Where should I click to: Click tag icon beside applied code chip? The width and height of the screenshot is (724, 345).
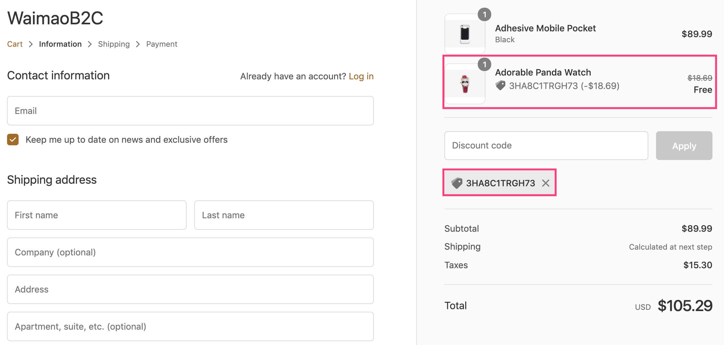457,183
